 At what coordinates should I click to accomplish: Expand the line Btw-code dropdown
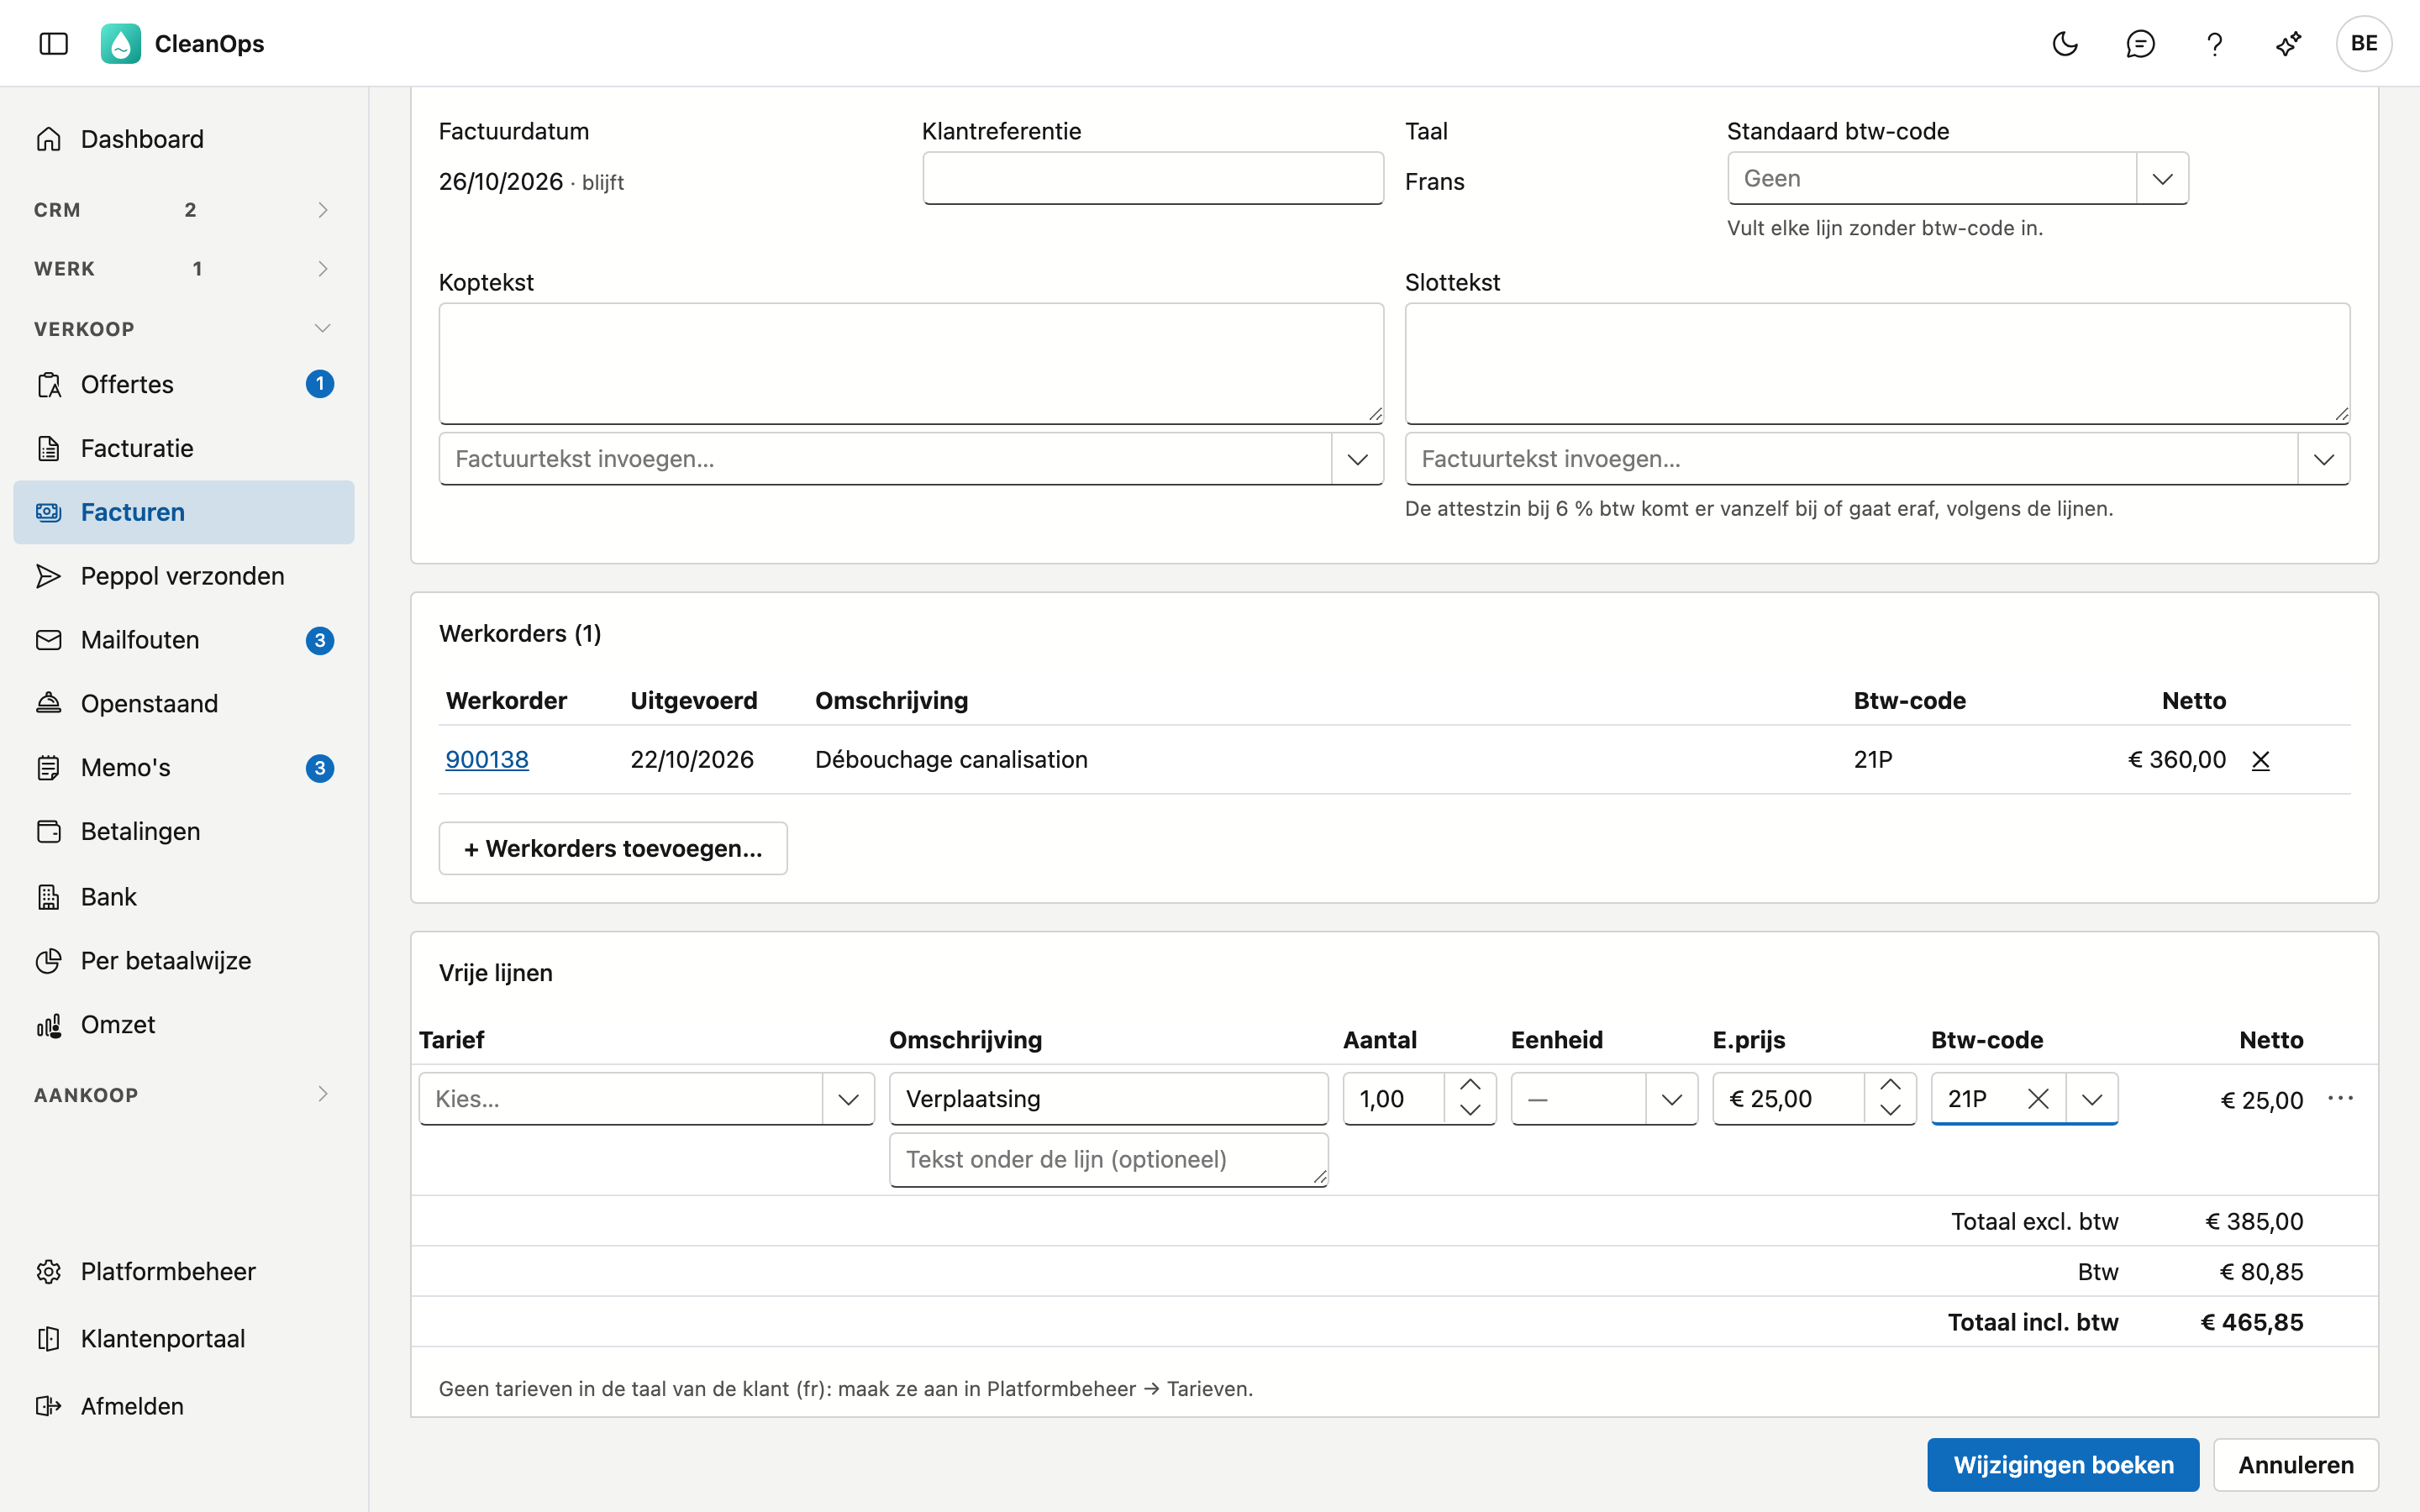pos(2092,1099)
